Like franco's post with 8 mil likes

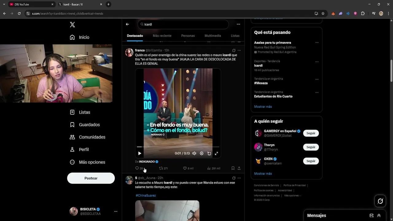pyautogui.click(x=188, y=168)
